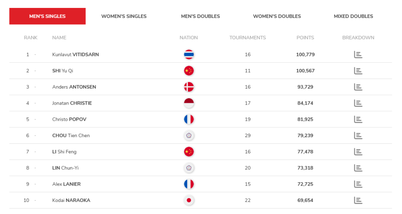
Task: Click the Points column header
Action: coord(305,38)
